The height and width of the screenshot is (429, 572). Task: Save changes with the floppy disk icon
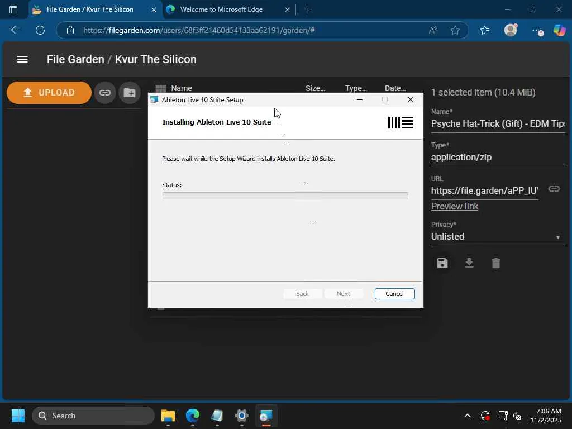point(442,263)
